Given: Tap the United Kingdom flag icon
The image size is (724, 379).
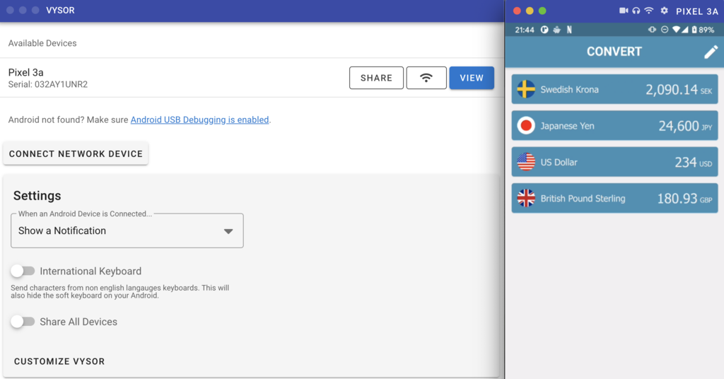Looking at the screenshot, I should (x=526, y=199).
